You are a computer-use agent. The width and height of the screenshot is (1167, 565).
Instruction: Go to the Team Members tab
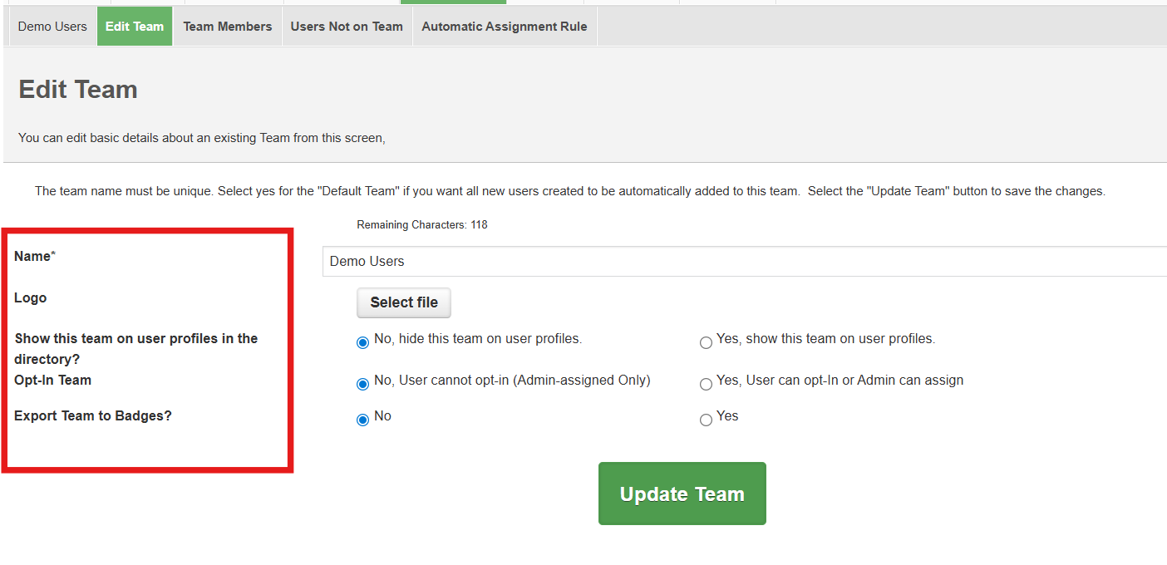pyautogui.click(x=227, y=27)
